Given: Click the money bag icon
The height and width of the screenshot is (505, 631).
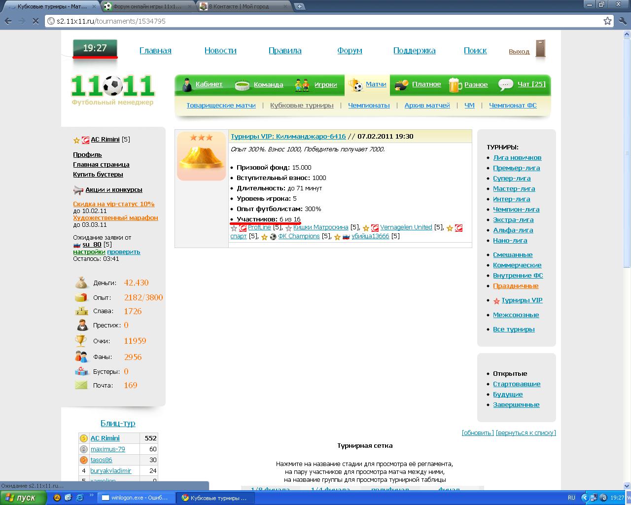Looking at the screenshot, I should point(81,283).
